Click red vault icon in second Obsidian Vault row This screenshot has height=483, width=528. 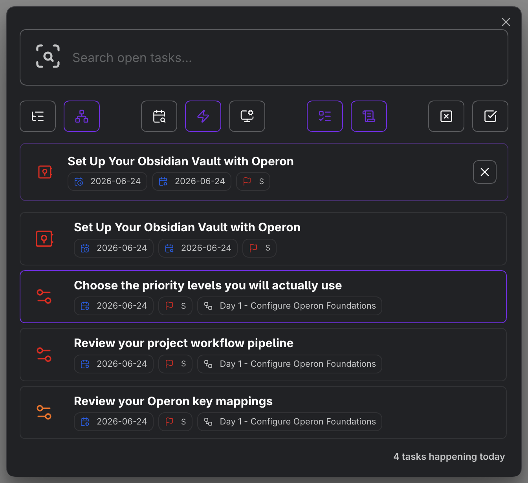44,239
